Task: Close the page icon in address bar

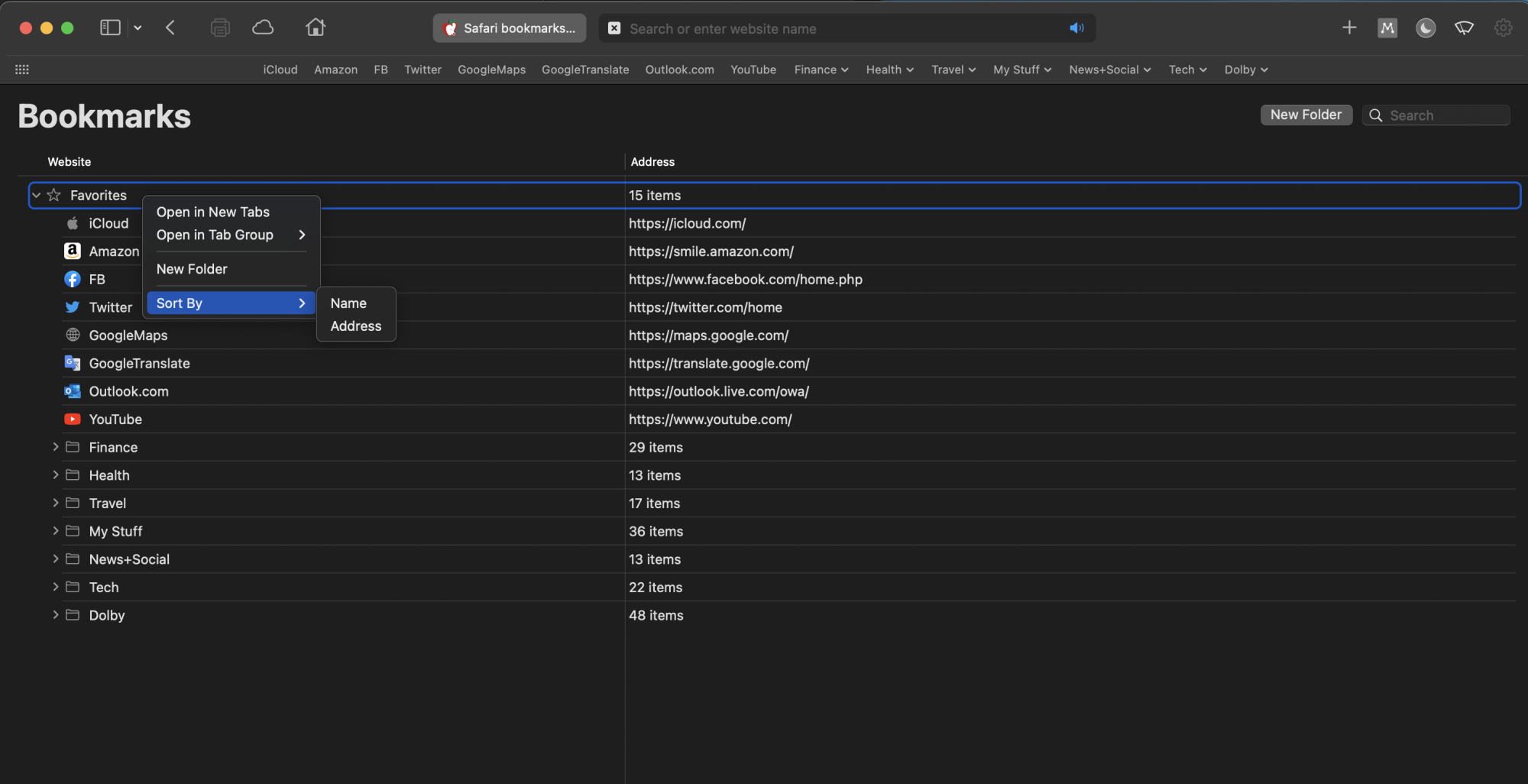Action: click(614, 28)
